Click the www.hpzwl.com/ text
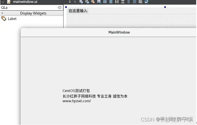Image resolution: width=197 pixels, height=125 pixels. (77, 101)
